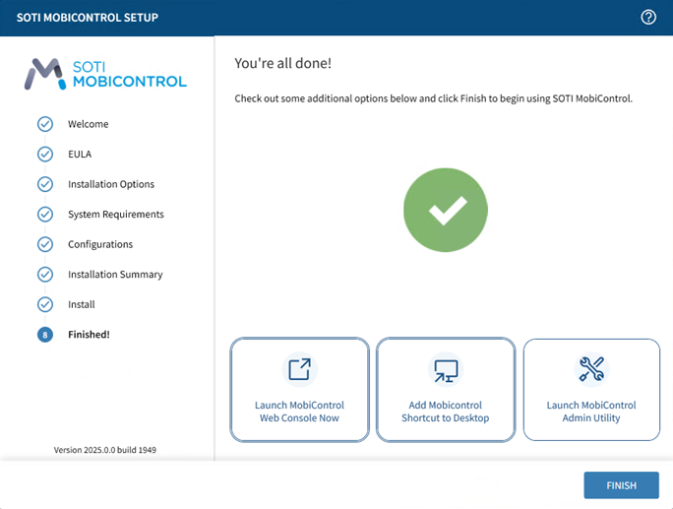This screenshot has height=509, width=673.
Task: Click the EULA step checkmark icon
Action: (x=44, y=155)
